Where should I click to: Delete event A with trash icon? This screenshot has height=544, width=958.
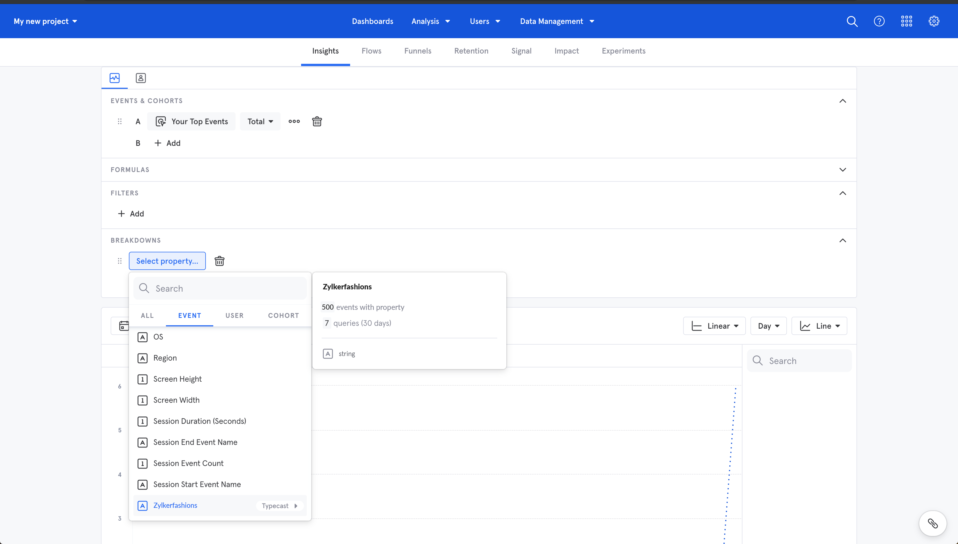pyautogui.click(x=317, y=121)
